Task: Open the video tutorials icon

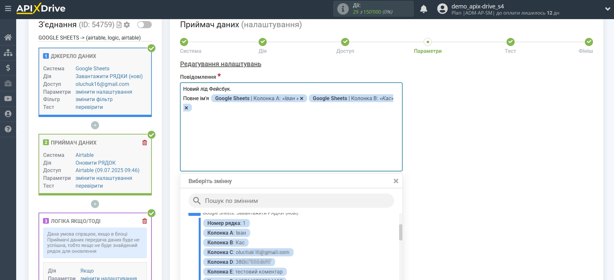Action: [8, 99]
